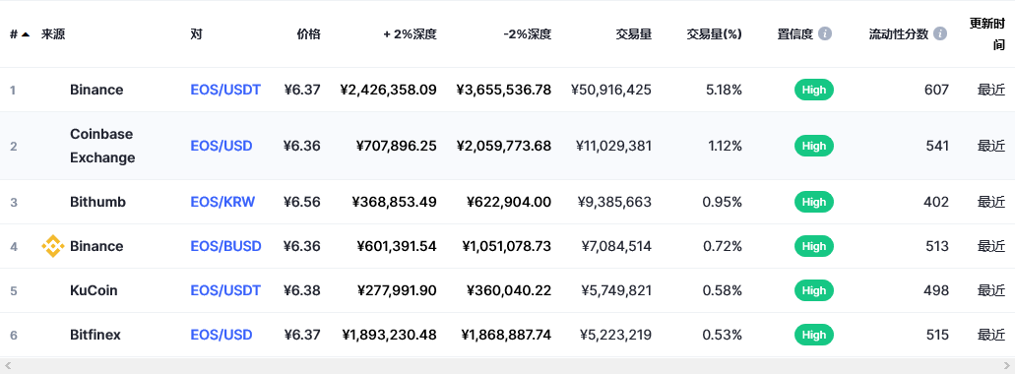Open the EOS/BUSD pair link
This screenshot has height=374, width=1015.
coord(225,246)
